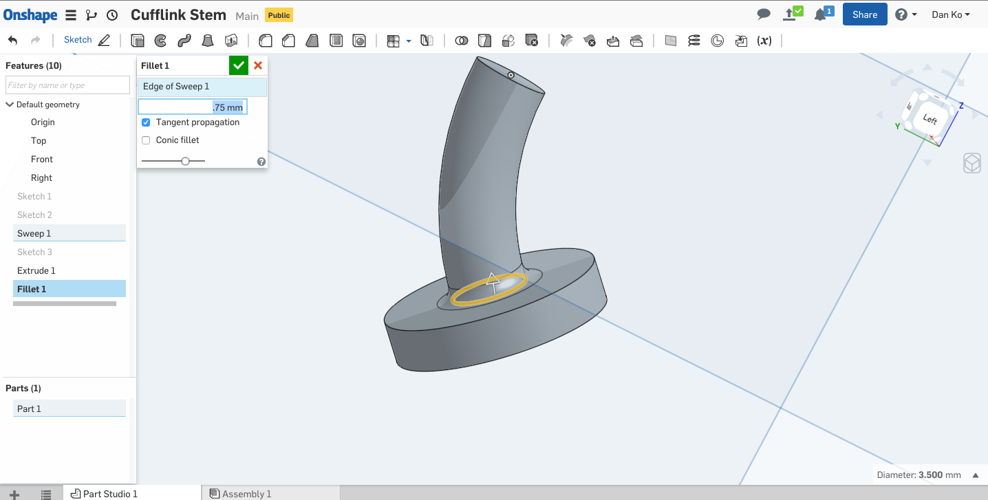Click the blue Share button
988x500 pixels.
(864, 14)
